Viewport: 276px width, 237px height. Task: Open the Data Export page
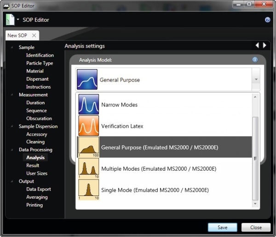point(39,189)
